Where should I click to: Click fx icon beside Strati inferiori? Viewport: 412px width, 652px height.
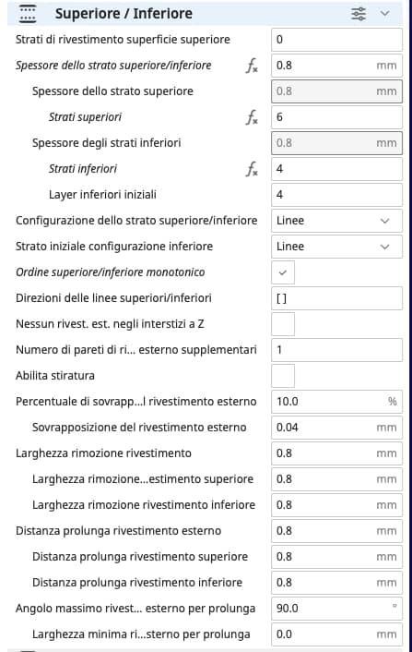pyautogui.click(x=252, y=169)
